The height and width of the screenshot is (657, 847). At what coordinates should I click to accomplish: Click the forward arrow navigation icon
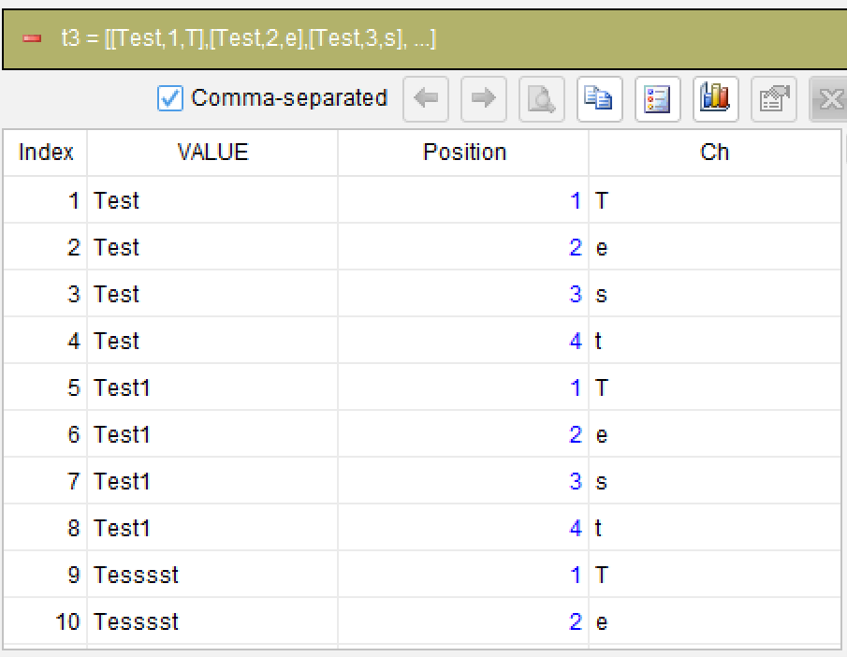point(484,99)
